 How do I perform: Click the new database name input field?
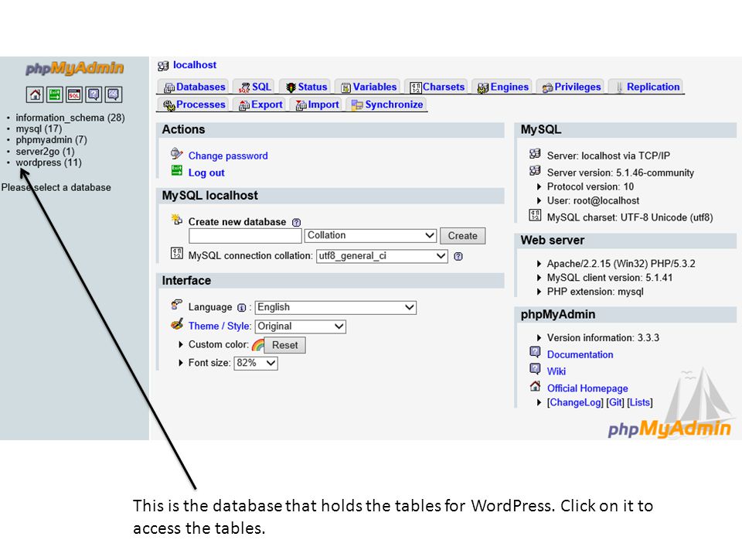pyautogui.click(x=245, y=236)
